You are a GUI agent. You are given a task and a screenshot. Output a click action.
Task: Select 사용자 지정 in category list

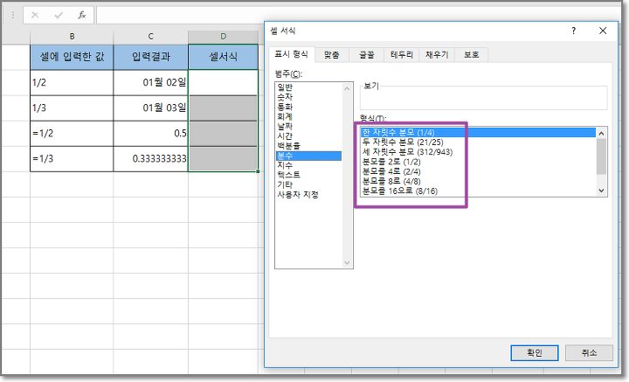(x=308, y=195)
